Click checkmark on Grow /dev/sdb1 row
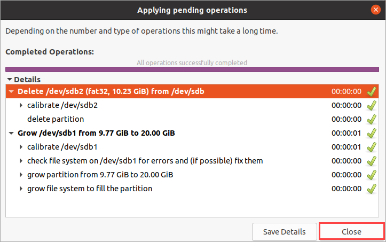 click(x=372, y=133)
